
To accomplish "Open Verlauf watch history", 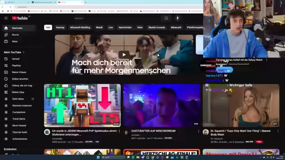I will [19, 59].
